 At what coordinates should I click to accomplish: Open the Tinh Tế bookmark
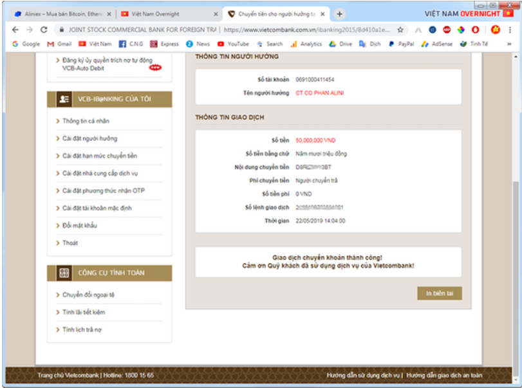tap(474, 44)
